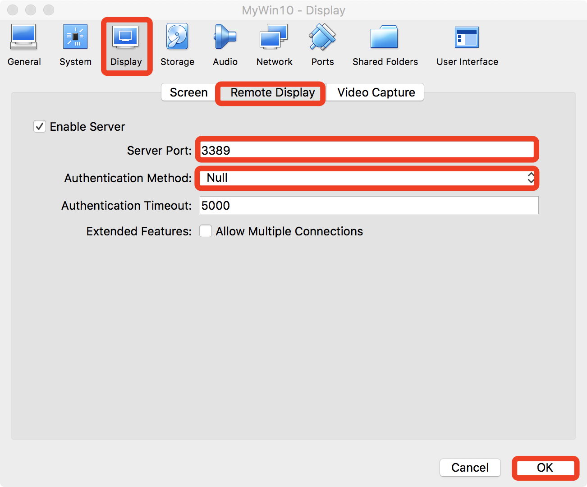Screen dimensions: 587x487
Task: Open the Network settings section
Action: pos(274,45)
